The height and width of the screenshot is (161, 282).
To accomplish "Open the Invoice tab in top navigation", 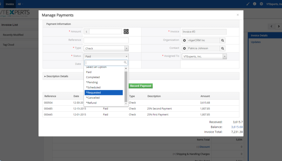I will [x=10, y=4].
